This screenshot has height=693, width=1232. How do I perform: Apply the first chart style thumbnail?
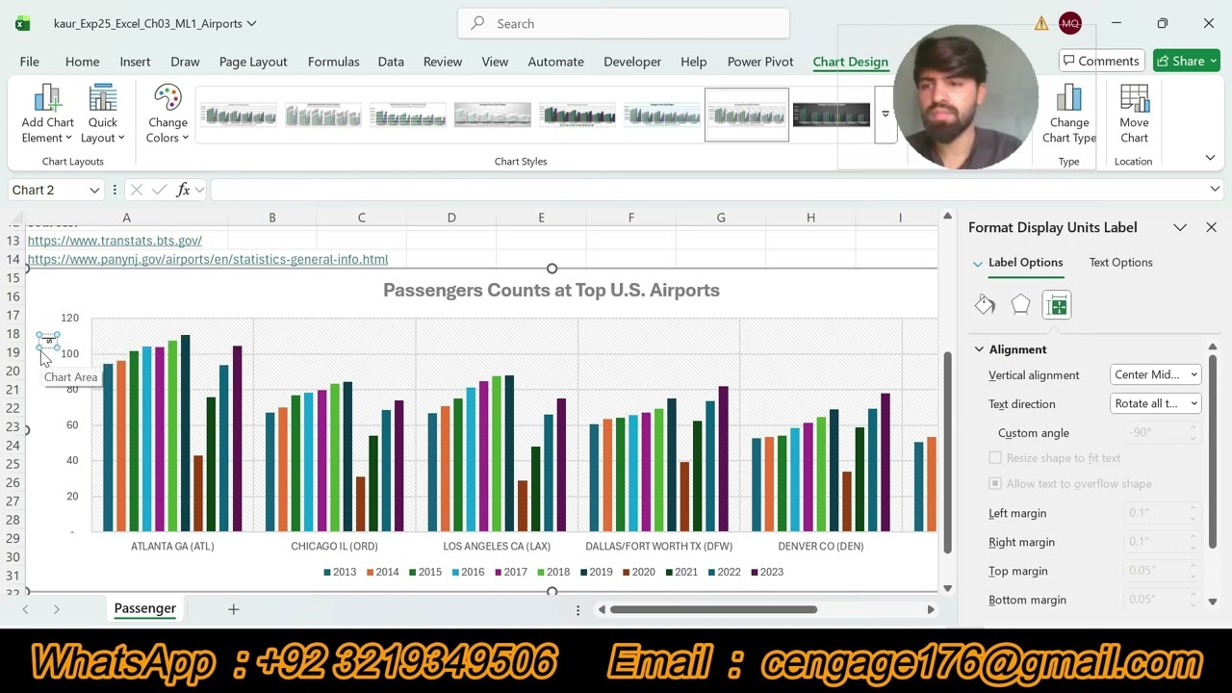click(x=239, y=115)
